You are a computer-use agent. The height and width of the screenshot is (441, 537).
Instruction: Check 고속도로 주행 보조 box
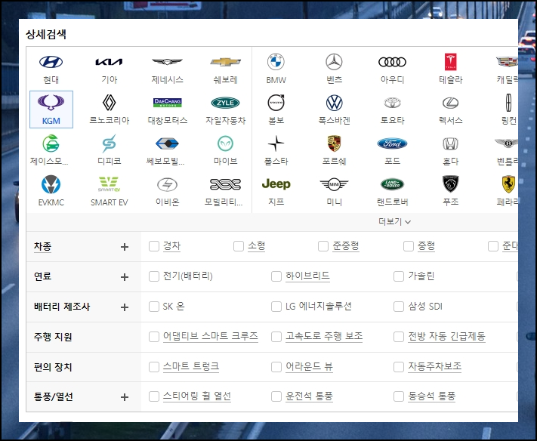pos(276,337)
